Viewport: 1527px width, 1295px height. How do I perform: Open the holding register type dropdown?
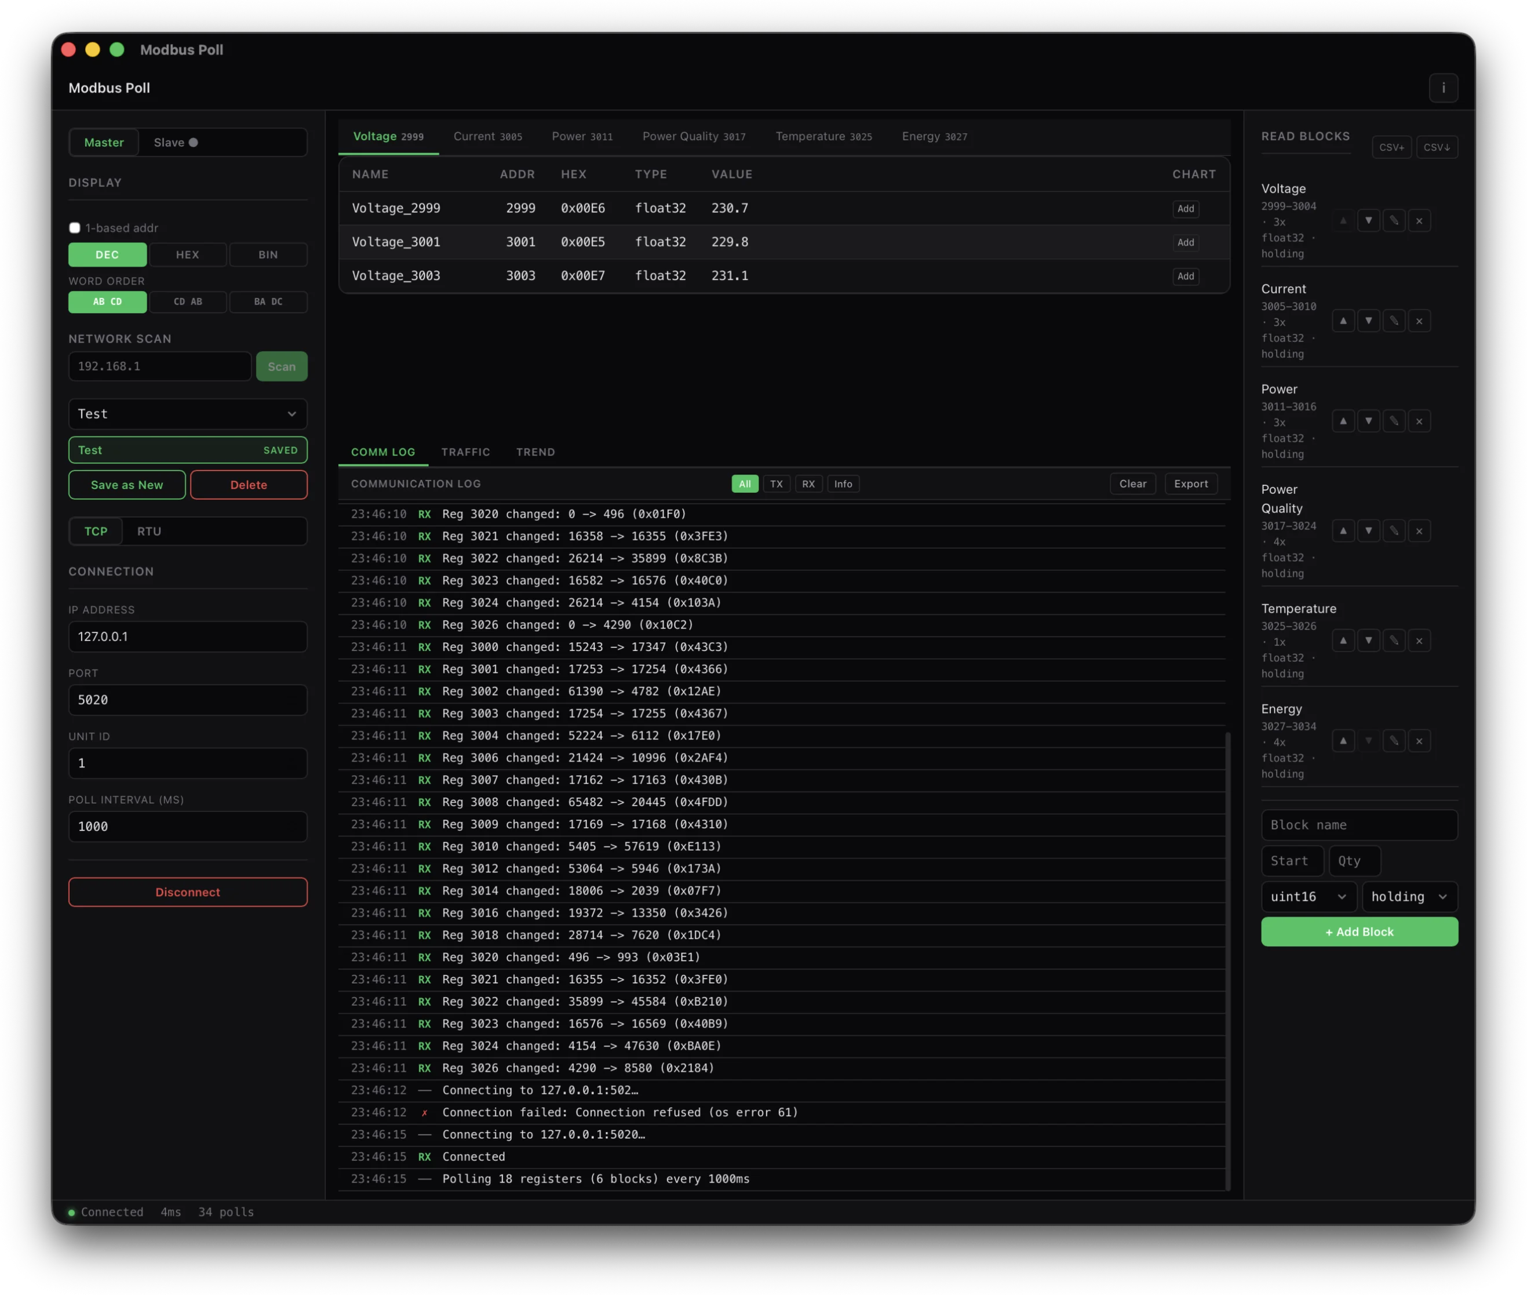(x=1409, y=896)
